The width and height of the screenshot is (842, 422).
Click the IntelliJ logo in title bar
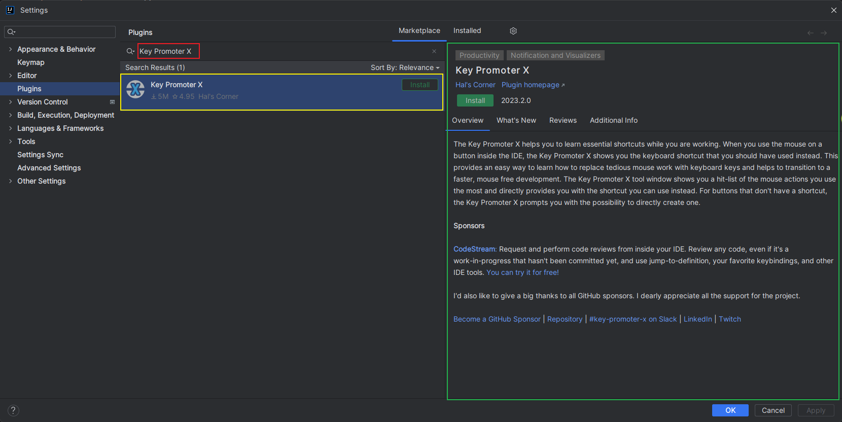click(x=10, y=10)
